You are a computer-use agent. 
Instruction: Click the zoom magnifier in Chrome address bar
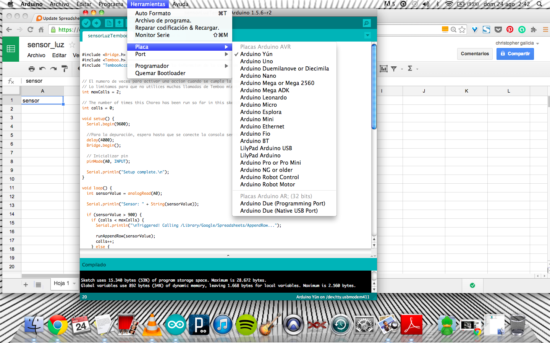click(453, 29)
